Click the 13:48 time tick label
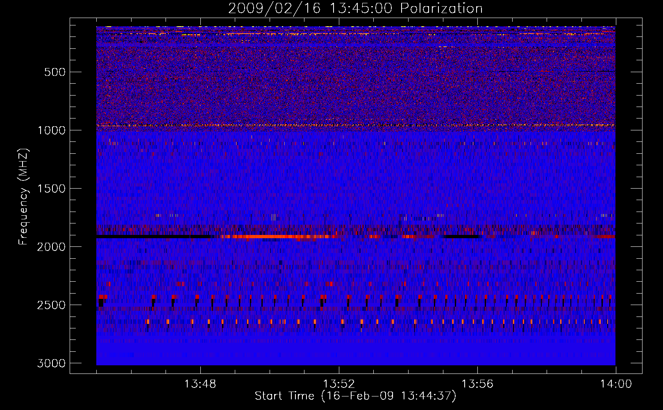 (x=200, y=384)
